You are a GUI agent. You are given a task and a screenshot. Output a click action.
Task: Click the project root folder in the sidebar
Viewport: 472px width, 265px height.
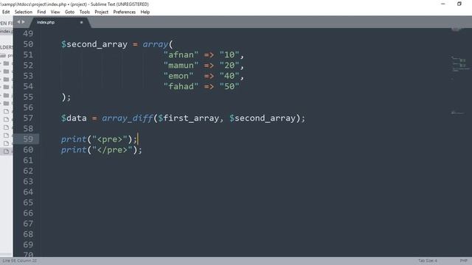coord(7,56)
